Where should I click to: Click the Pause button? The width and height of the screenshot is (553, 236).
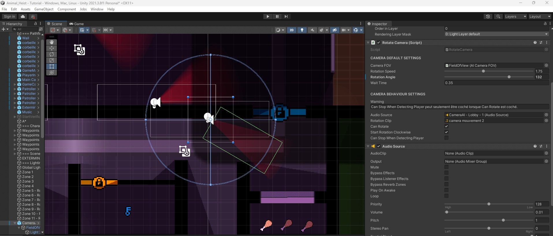pos(277,16)
